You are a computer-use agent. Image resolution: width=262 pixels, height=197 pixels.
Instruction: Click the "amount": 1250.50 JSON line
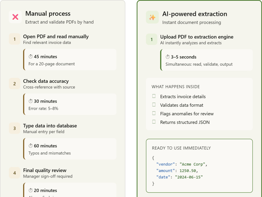(177, 170)
